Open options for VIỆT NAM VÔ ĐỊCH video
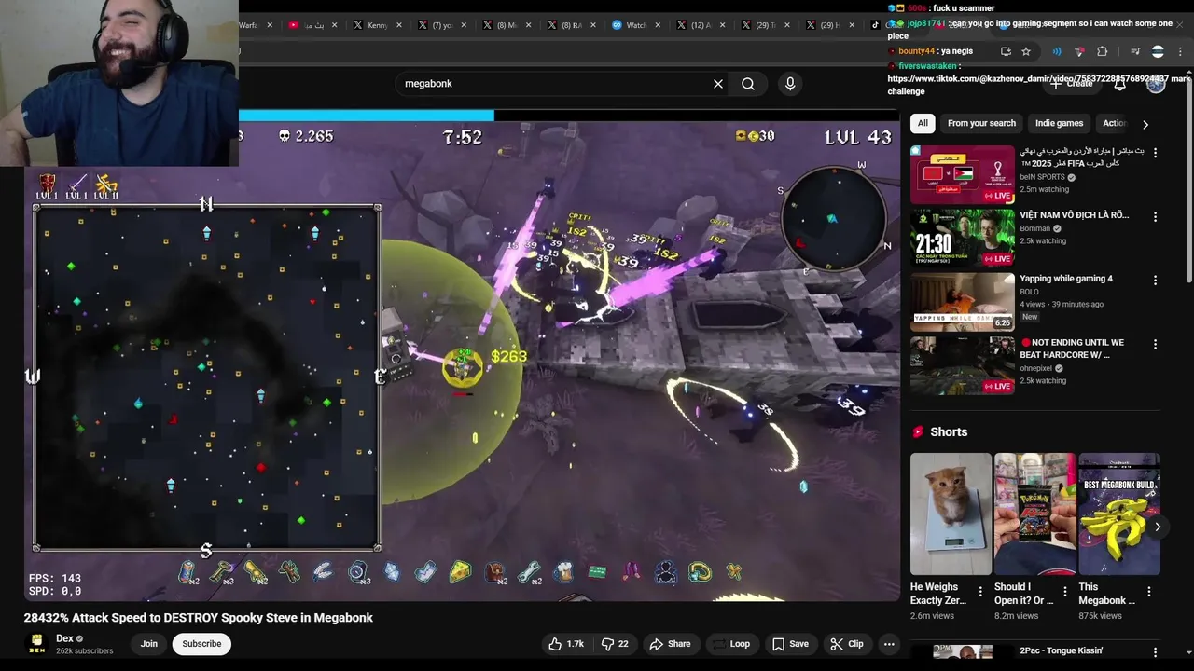This screenshot has height=671, width=1194. pos(1155,216)
